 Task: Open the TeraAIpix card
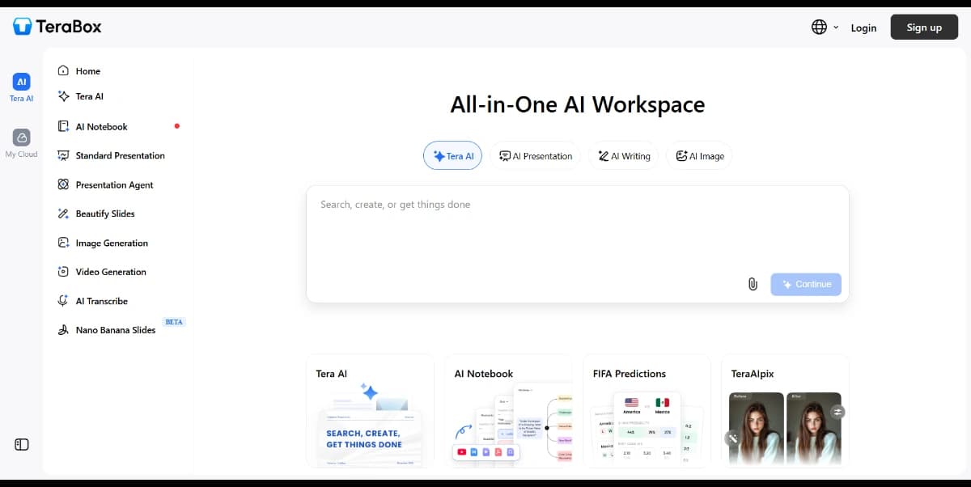tap(786, 411)
